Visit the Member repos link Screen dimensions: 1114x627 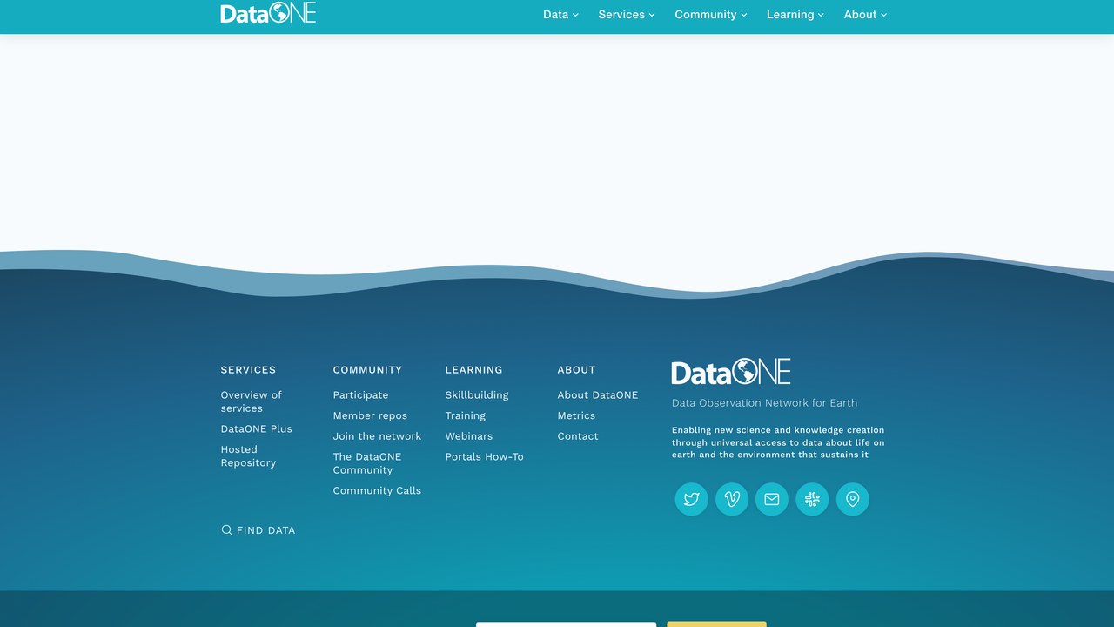370,415
